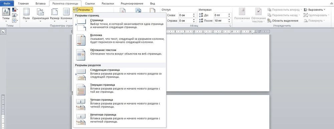Open the Вид ribbon tab
This screenshot has height=129, width=334.
point(153,4)
